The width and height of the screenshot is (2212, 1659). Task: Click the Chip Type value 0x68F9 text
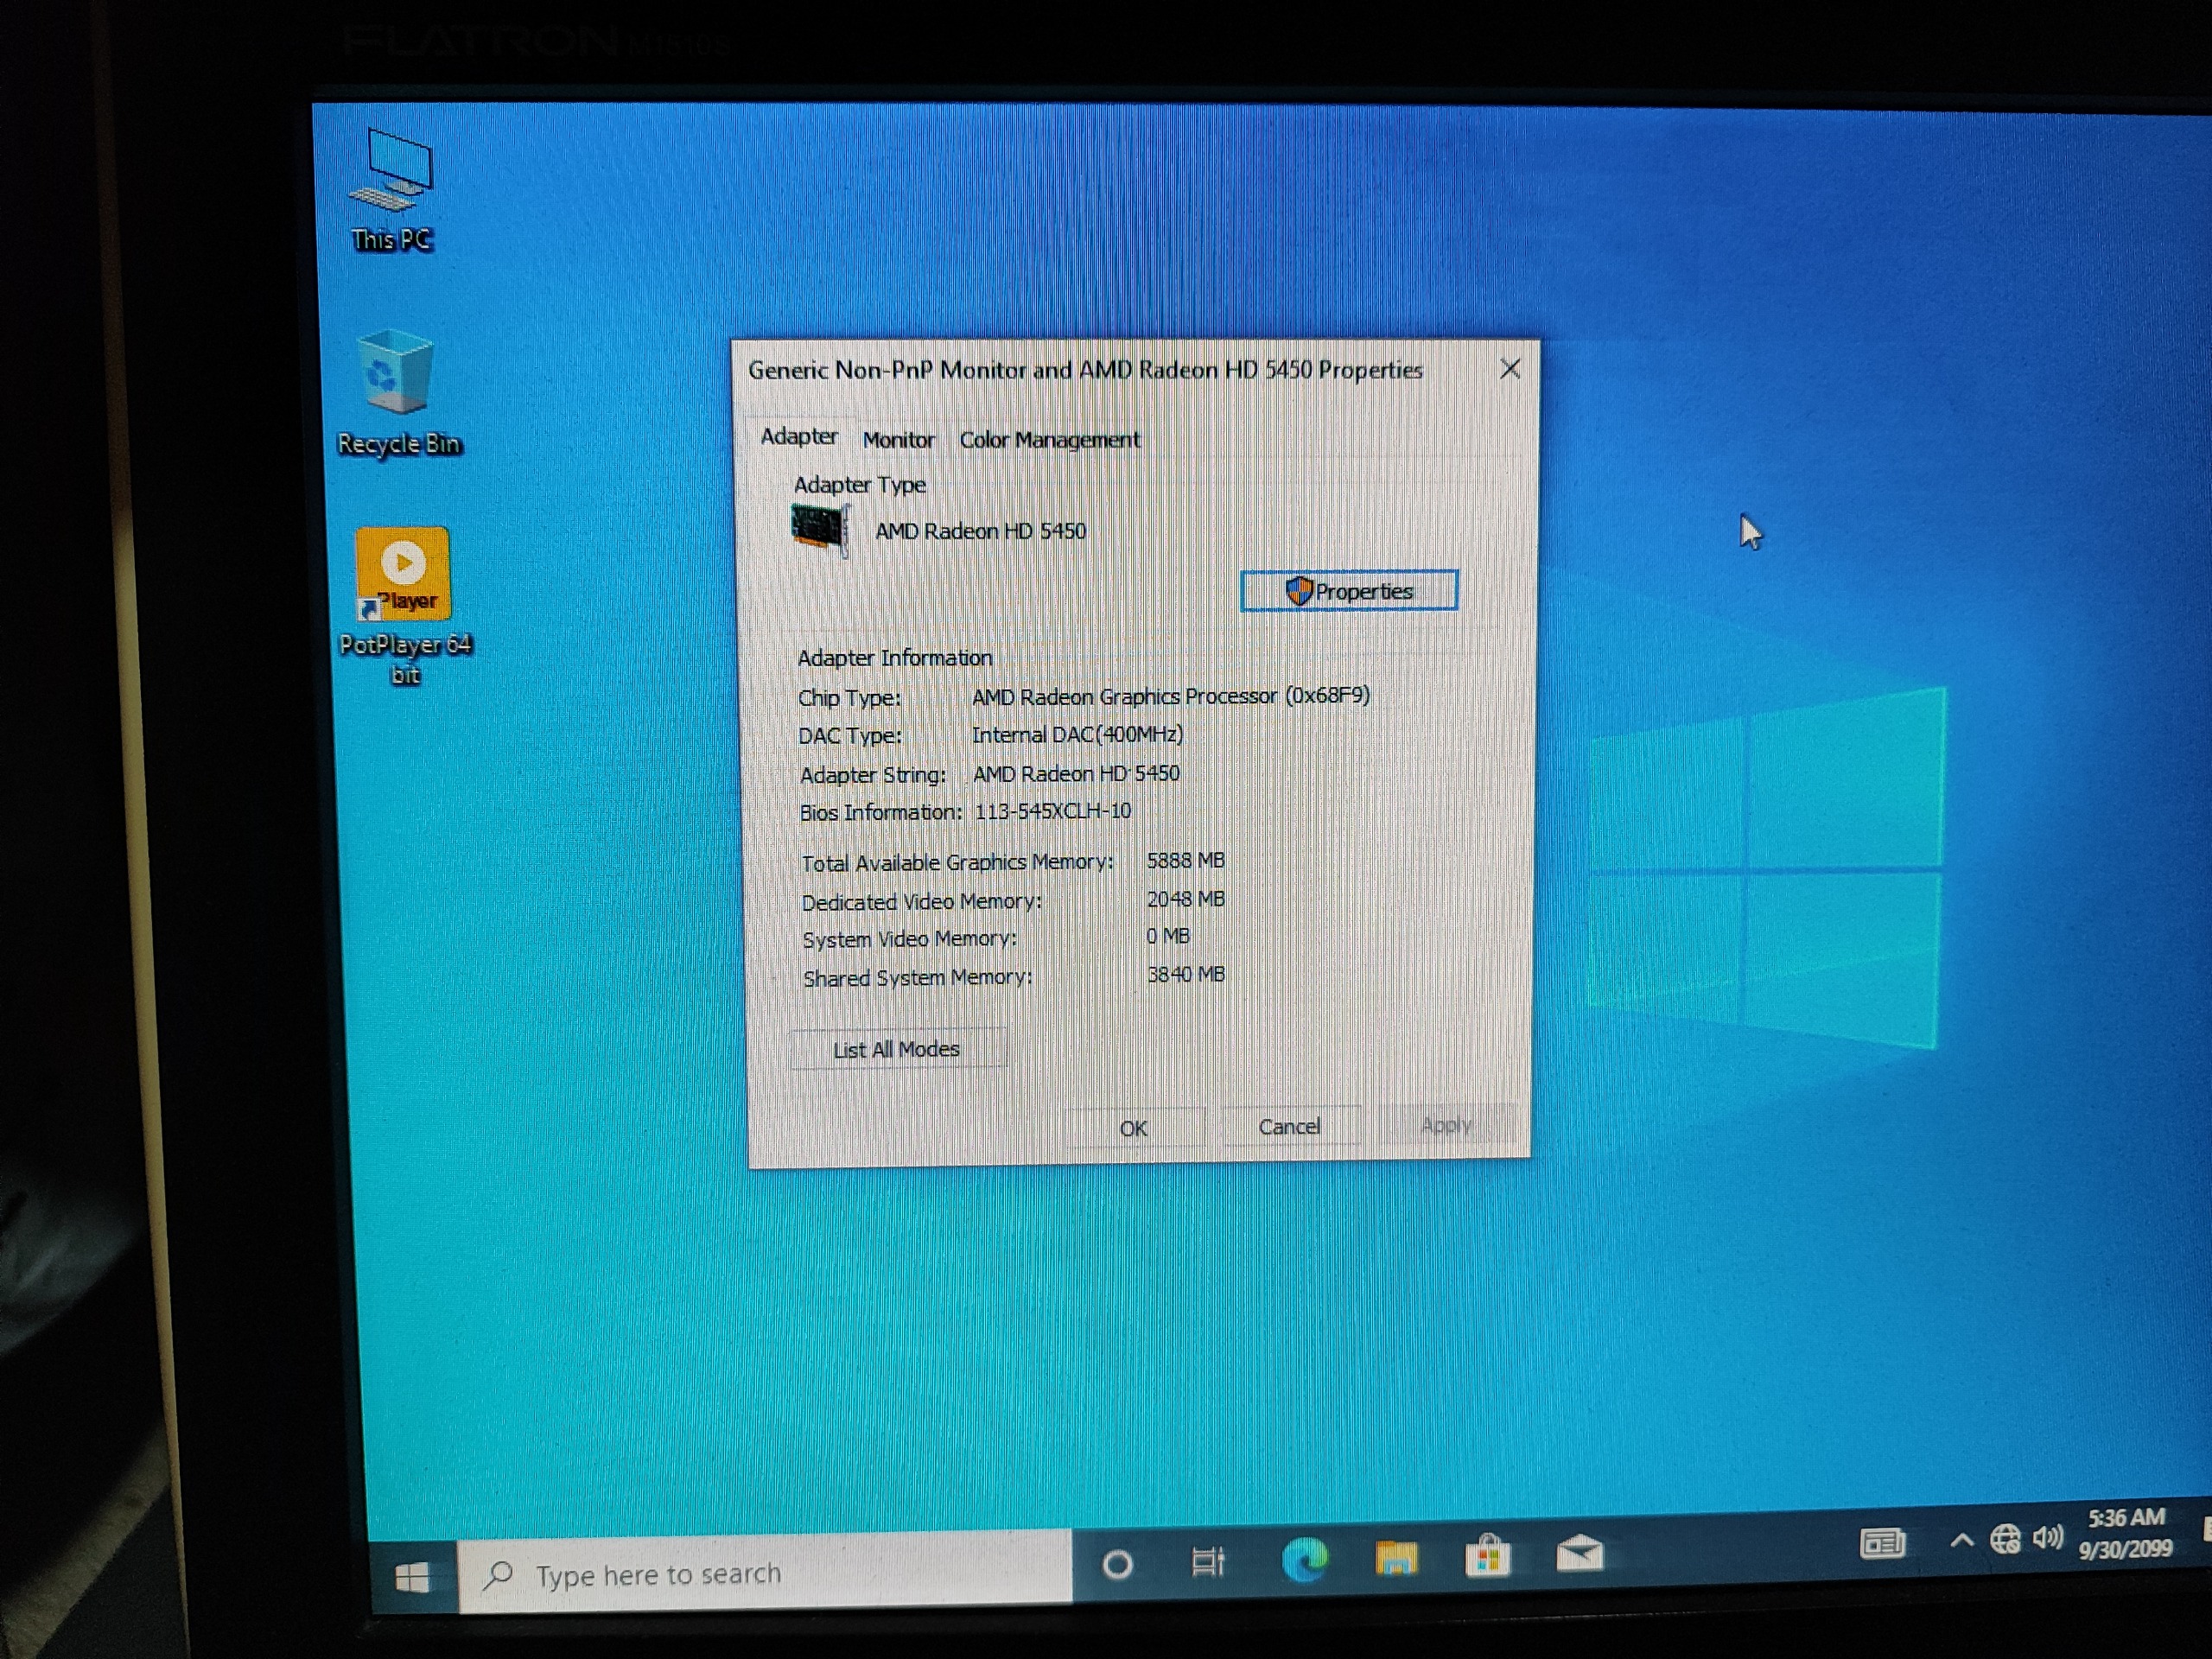pos(1171,696)
